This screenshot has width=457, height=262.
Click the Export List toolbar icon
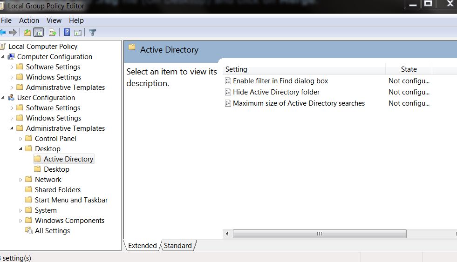pyautogui.click(x=53, y=32)
